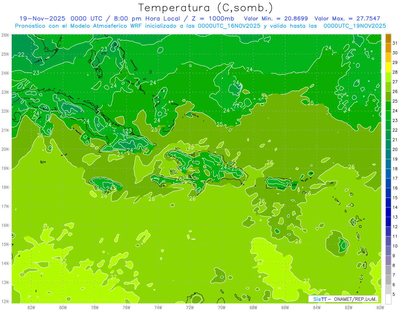Click the 62W longitude axis label

click(x=348, y=308)
